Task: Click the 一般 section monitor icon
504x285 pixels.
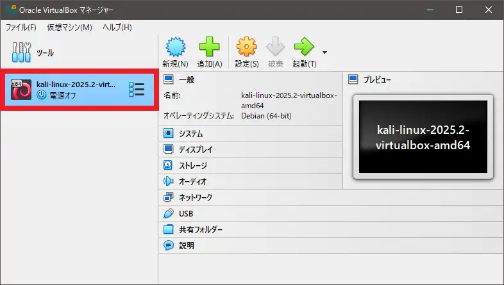Action: [169, 79]
